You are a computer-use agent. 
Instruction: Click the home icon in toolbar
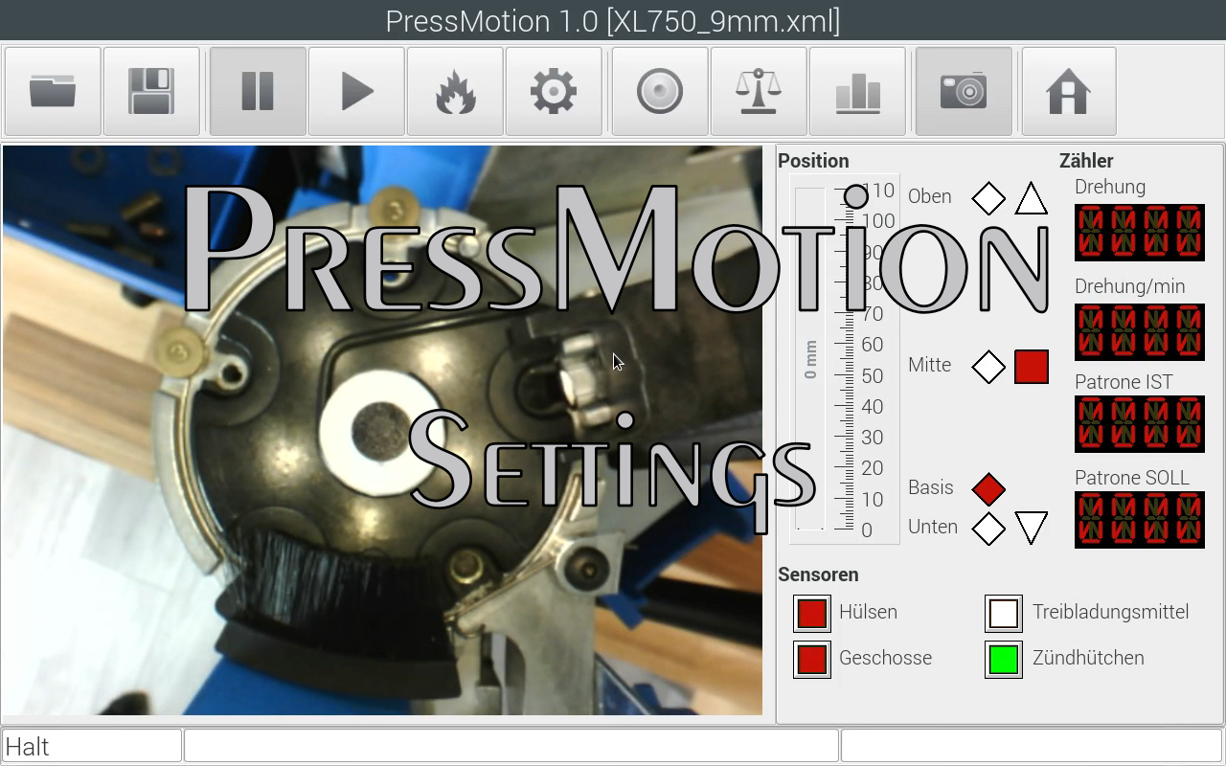(x=1068, y=92)
